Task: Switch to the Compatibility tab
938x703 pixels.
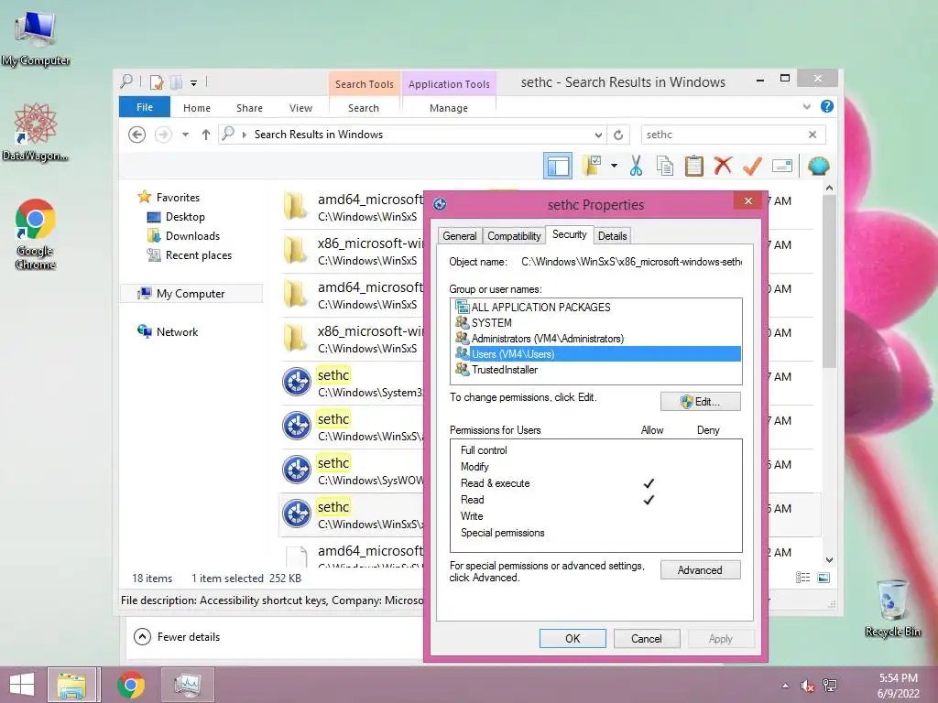Action: (514, 235)
